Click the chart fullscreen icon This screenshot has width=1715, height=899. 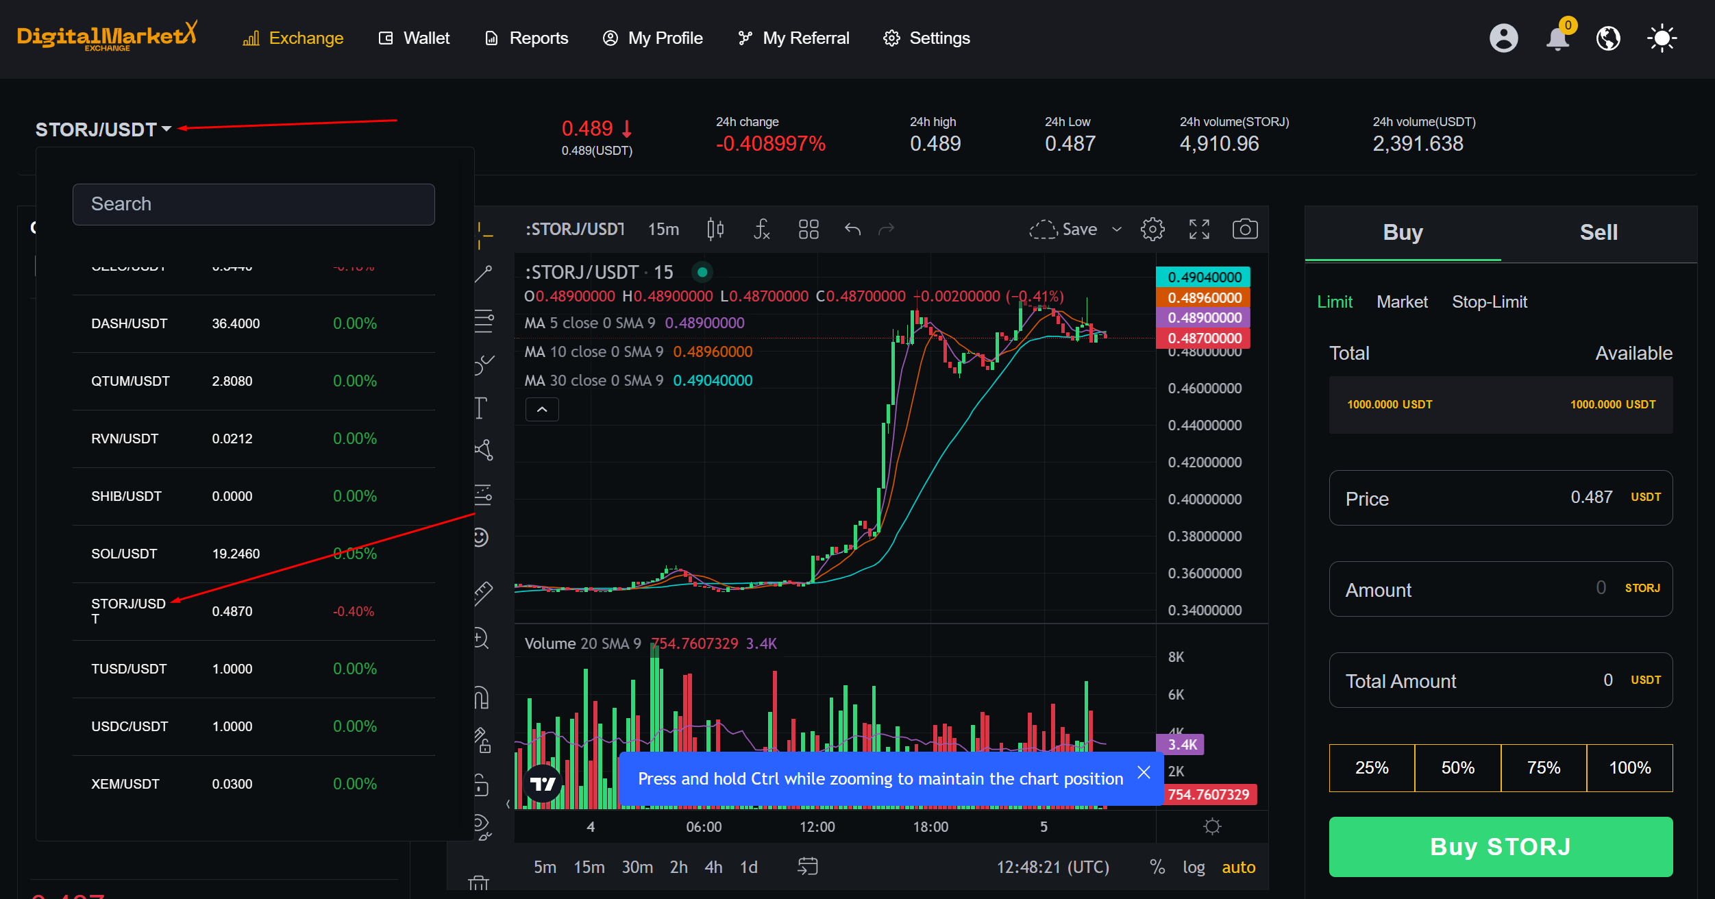[1198, 229]
